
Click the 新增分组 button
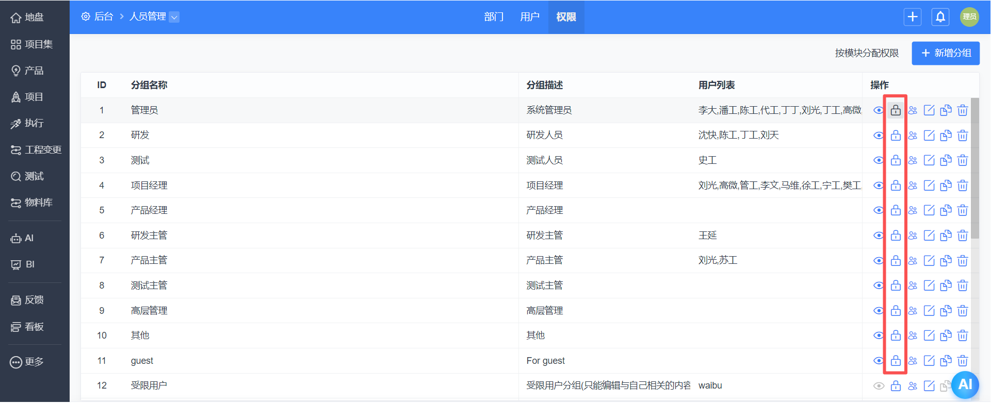coord(945,53)
